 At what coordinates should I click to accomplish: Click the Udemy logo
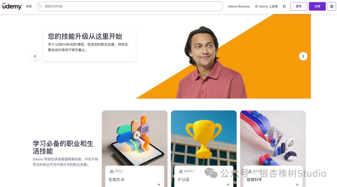click(x=12, y=7)
